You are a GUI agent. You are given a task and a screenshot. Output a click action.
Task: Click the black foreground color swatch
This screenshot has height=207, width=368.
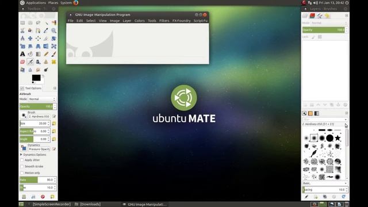(x=36, y=78)
